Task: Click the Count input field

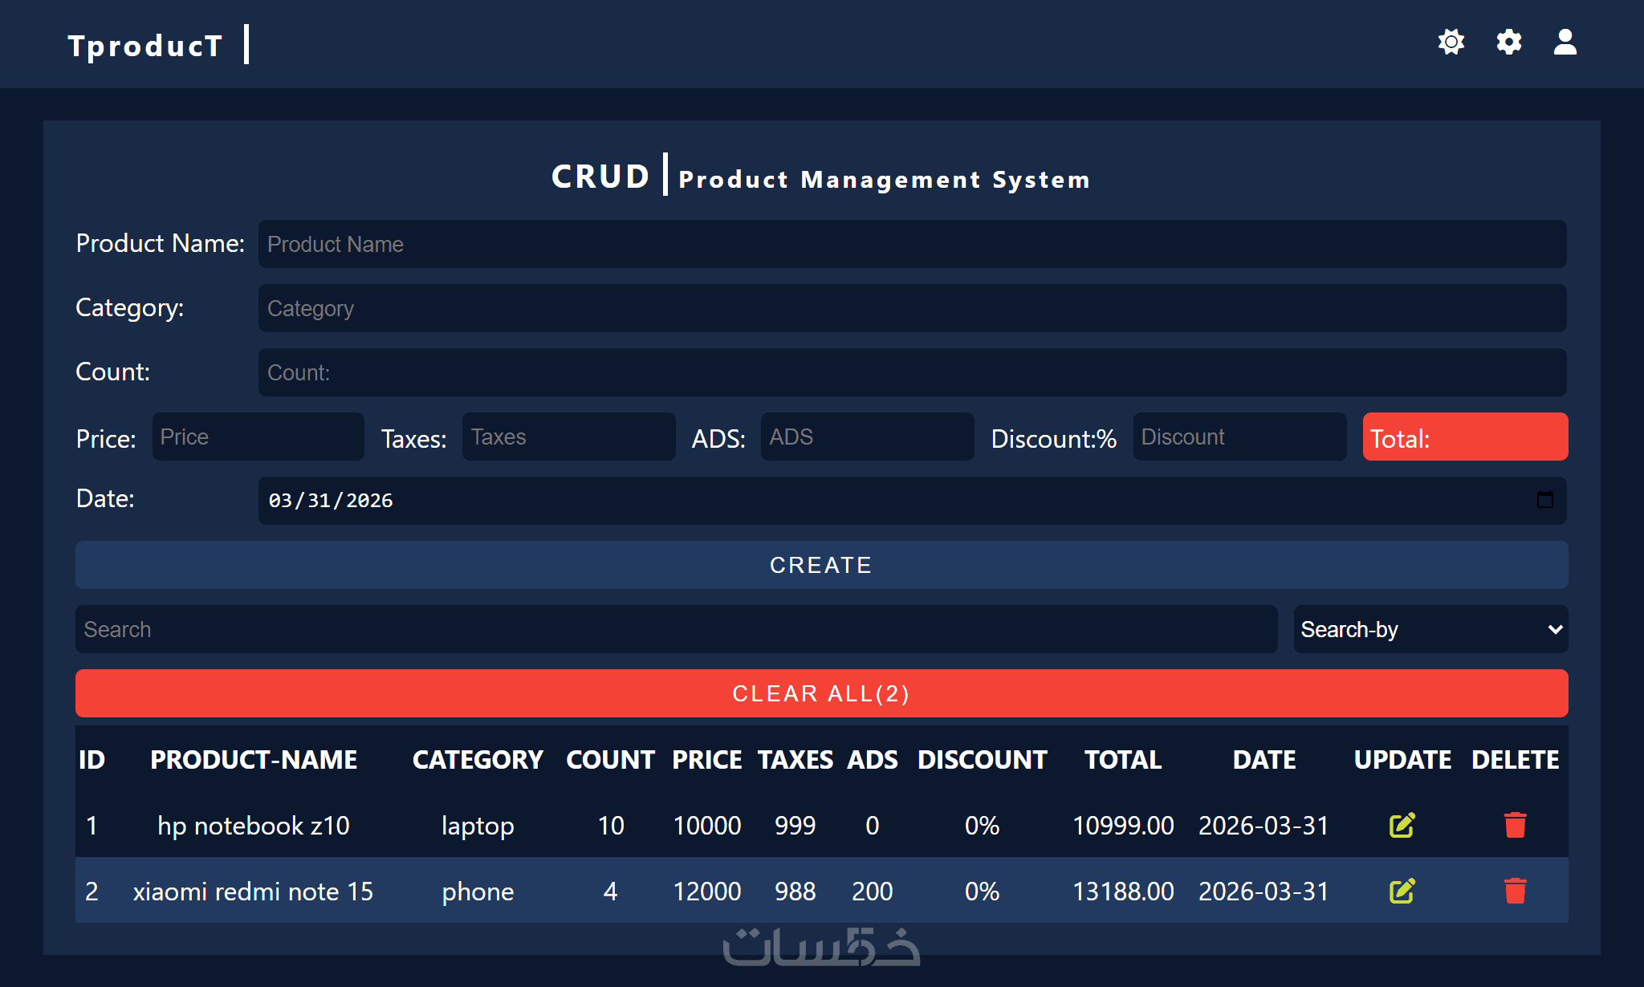Action: point(911,372)
